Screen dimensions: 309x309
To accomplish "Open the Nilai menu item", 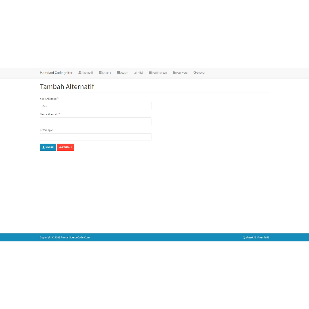I will 139,72.
